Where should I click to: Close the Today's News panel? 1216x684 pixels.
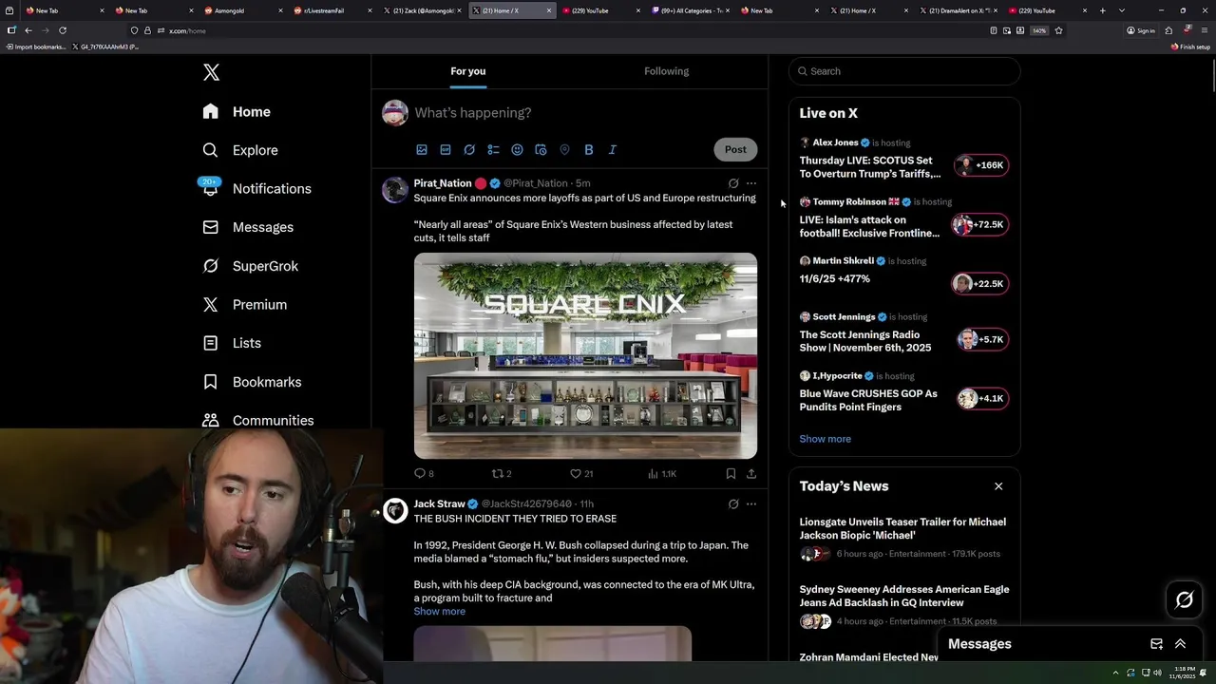[998, 486]
